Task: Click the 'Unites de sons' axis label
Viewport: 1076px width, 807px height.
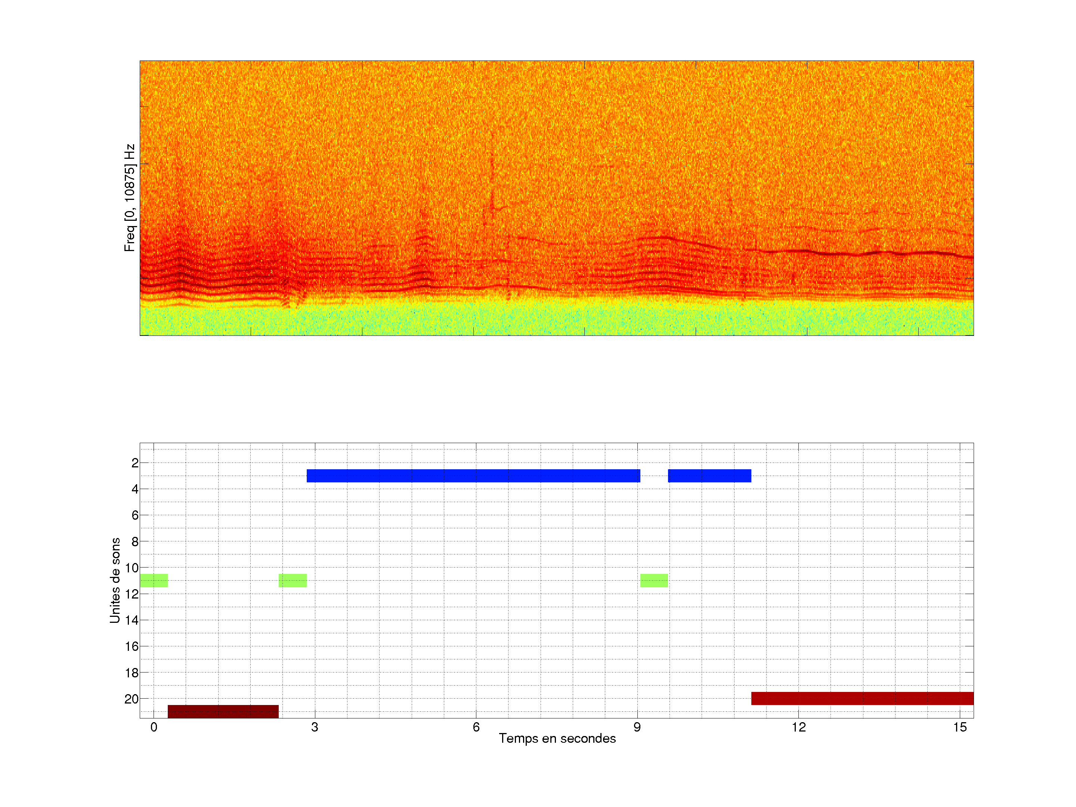Action: click(115, 580)
